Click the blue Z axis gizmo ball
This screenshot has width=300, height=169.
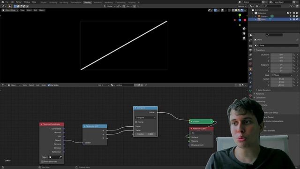240,20
